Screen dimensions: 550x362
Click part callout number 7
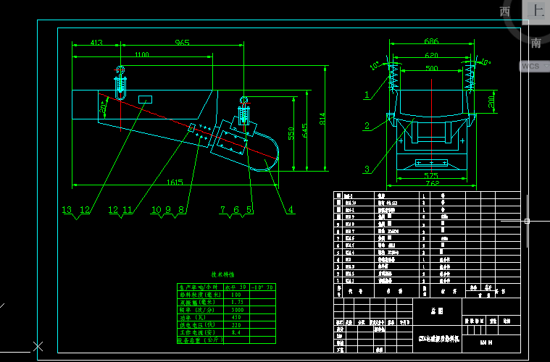pos(222,209)
